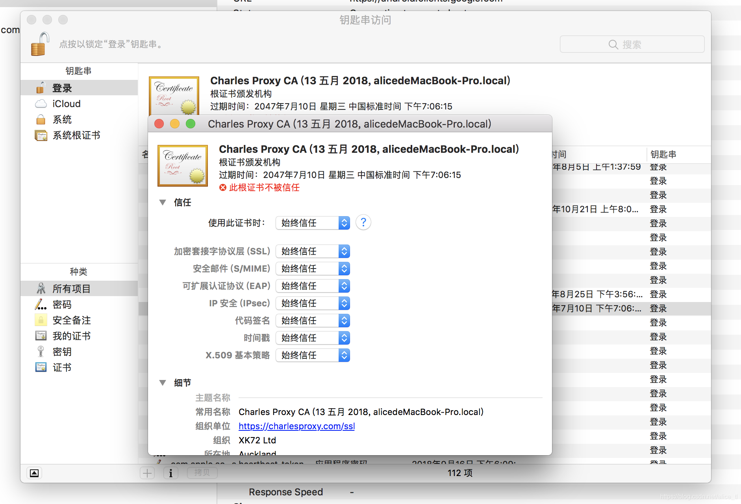741x504 pixels.
Task: Select highlighted row dated 7月10日 下午7:06
Action: point(632,308)
